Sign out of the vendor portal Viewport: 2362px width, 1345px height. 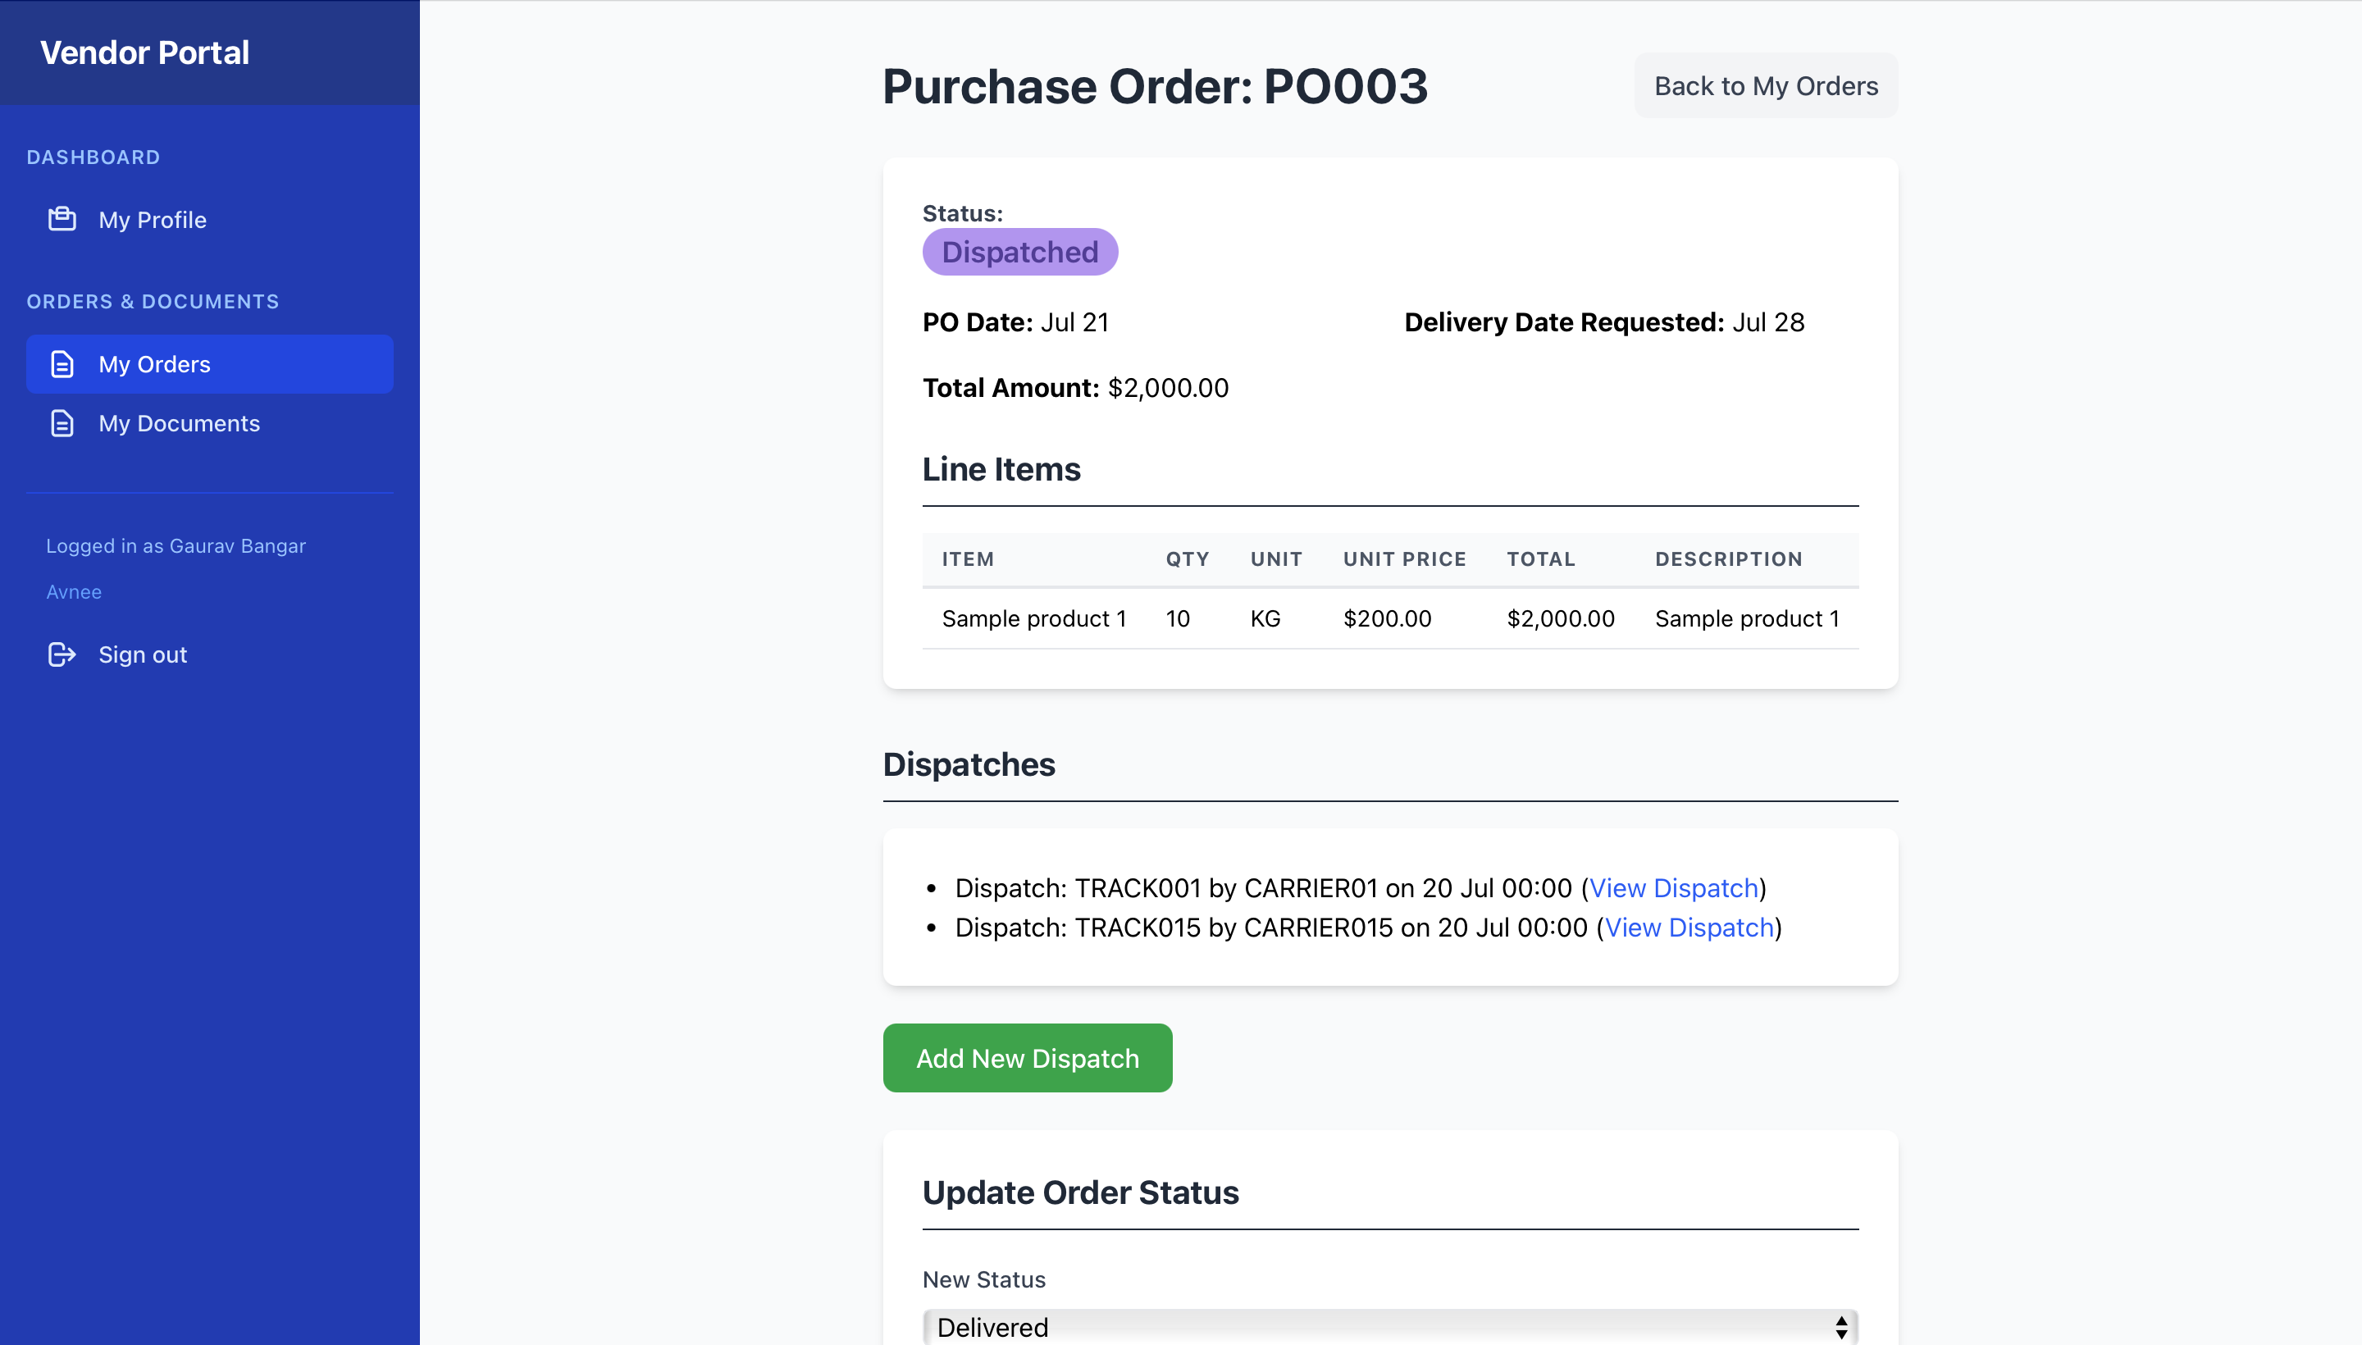click(x=142, y=654)
